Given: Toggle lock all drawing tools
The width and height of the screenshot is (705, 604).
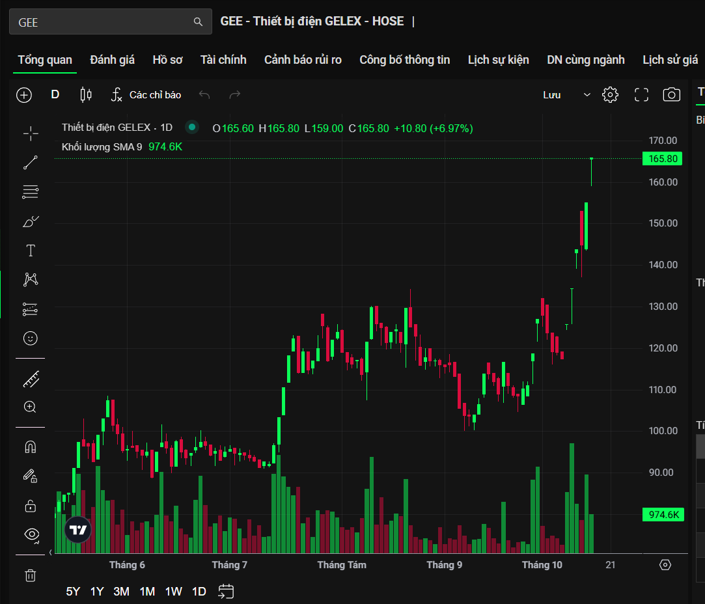Looking at the screenshot, I should pyautogui.click(x=31, y=505).
